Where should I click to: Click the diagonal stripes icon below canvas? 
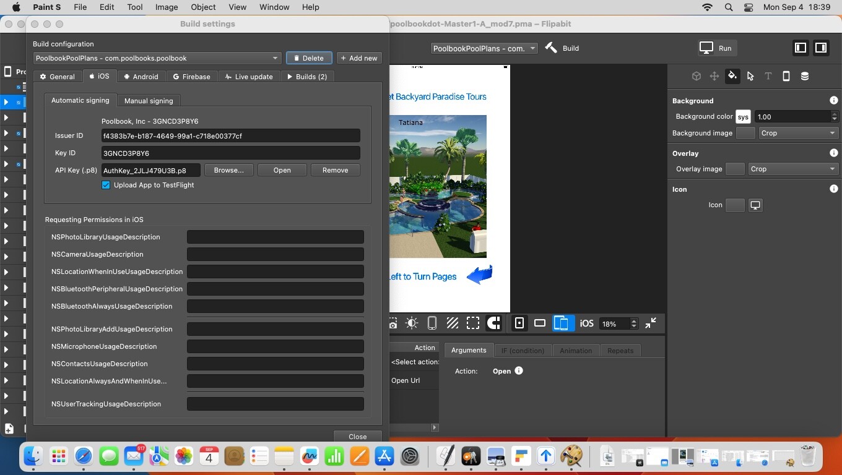[453, 323]
